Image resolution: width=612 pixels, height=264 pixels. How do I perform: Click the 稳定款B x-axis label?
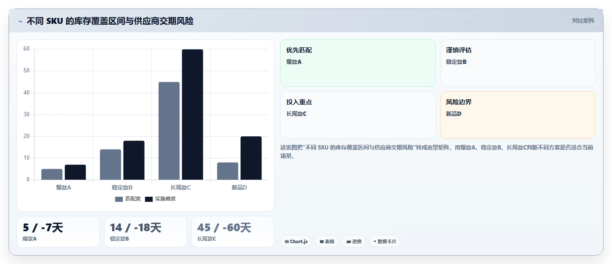pos(122,187)
